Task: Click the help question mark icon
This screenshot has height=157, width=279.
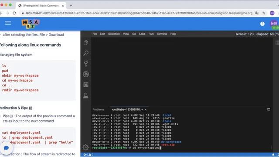Action: click(262, 24)
